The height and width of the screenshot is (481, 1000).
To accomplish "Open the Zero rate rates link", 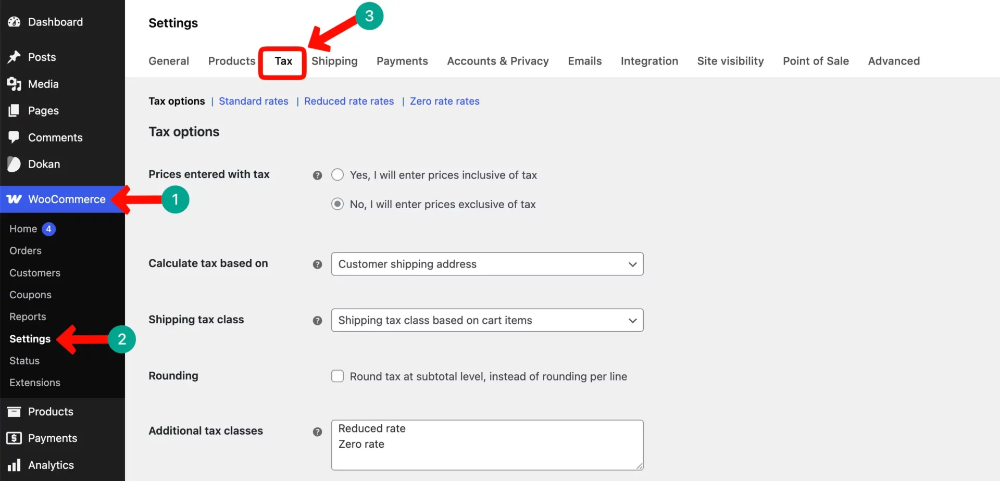I will pyautogui.click(x=445, y=101).
